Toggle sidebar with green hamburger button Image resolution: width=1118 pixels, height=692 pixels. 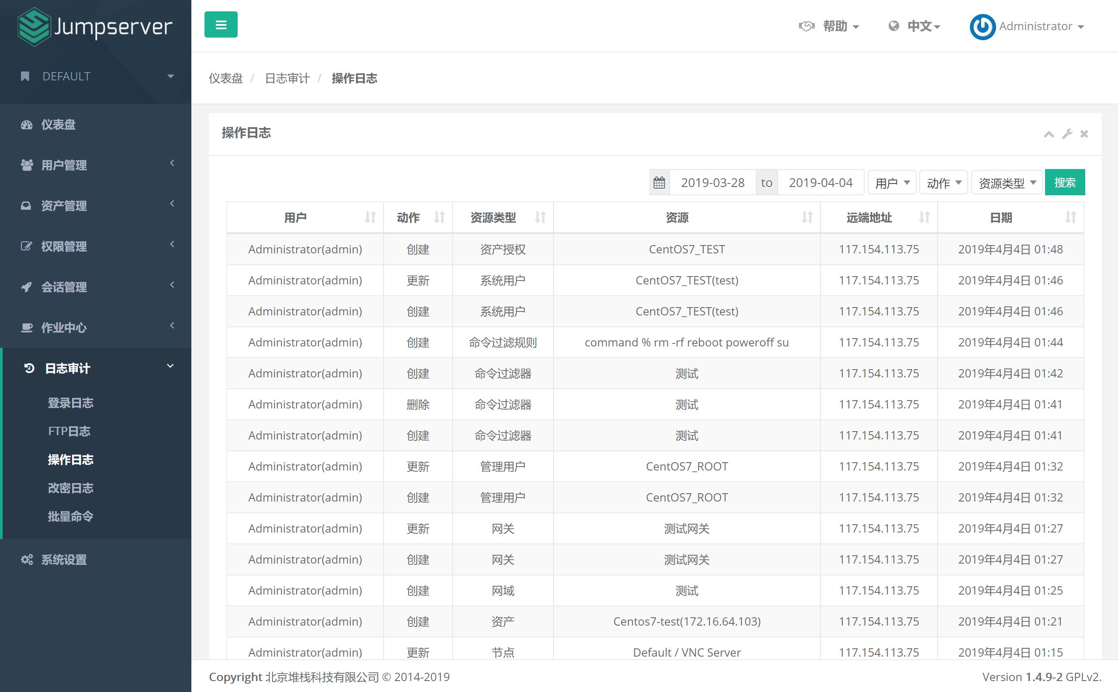[x=221, y=25]
